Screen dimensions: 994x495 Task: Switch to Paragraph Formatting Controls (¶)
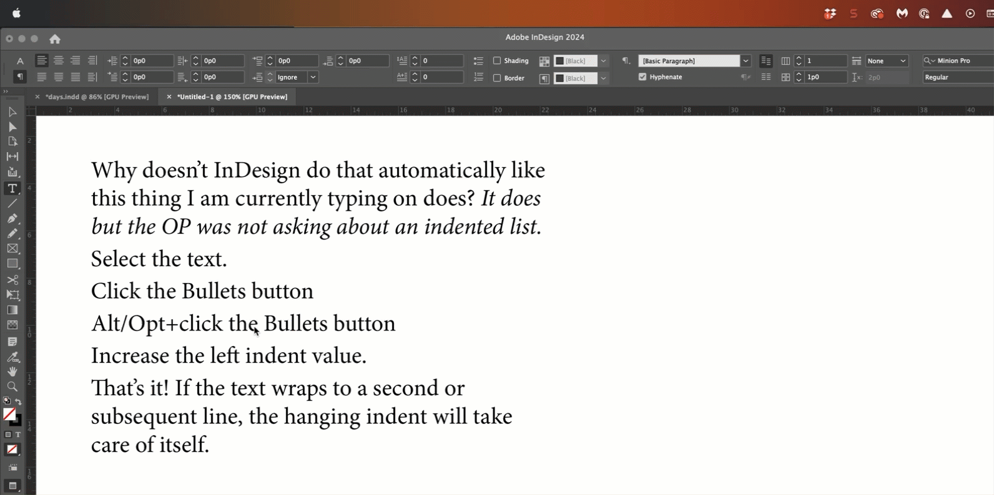click(x=20, y=77)
